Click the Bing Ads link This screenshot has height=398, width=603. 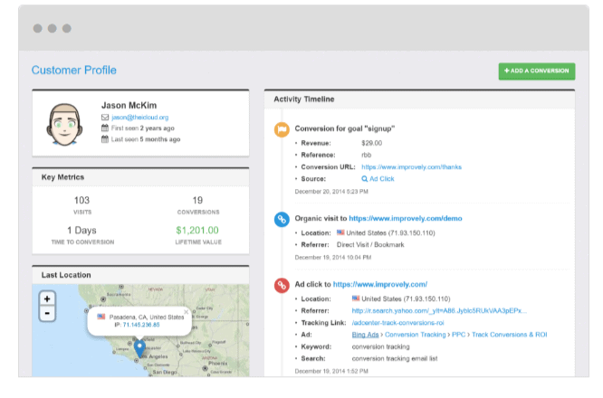(x=366, y=335)
